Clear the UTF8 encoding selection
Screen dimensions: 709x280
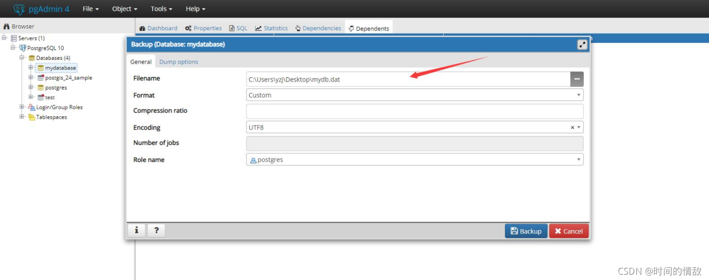pyautogui.click(x=572, y=127)
